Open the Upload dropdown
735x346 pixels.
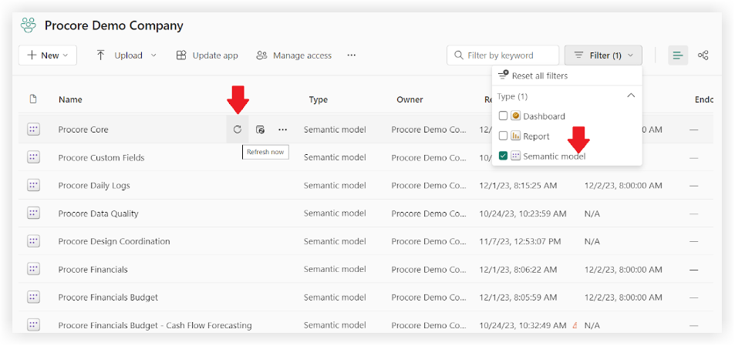coord(126,55)
